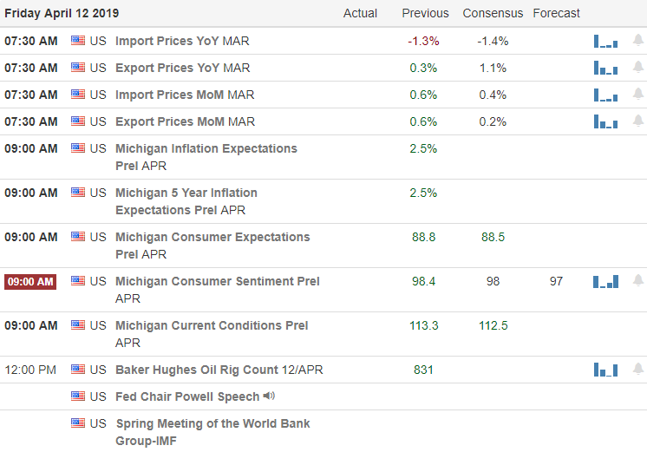Open chart icon for Baker Hughes Rig Count
This screenshot has width=647, height=452.
point(605,370)
